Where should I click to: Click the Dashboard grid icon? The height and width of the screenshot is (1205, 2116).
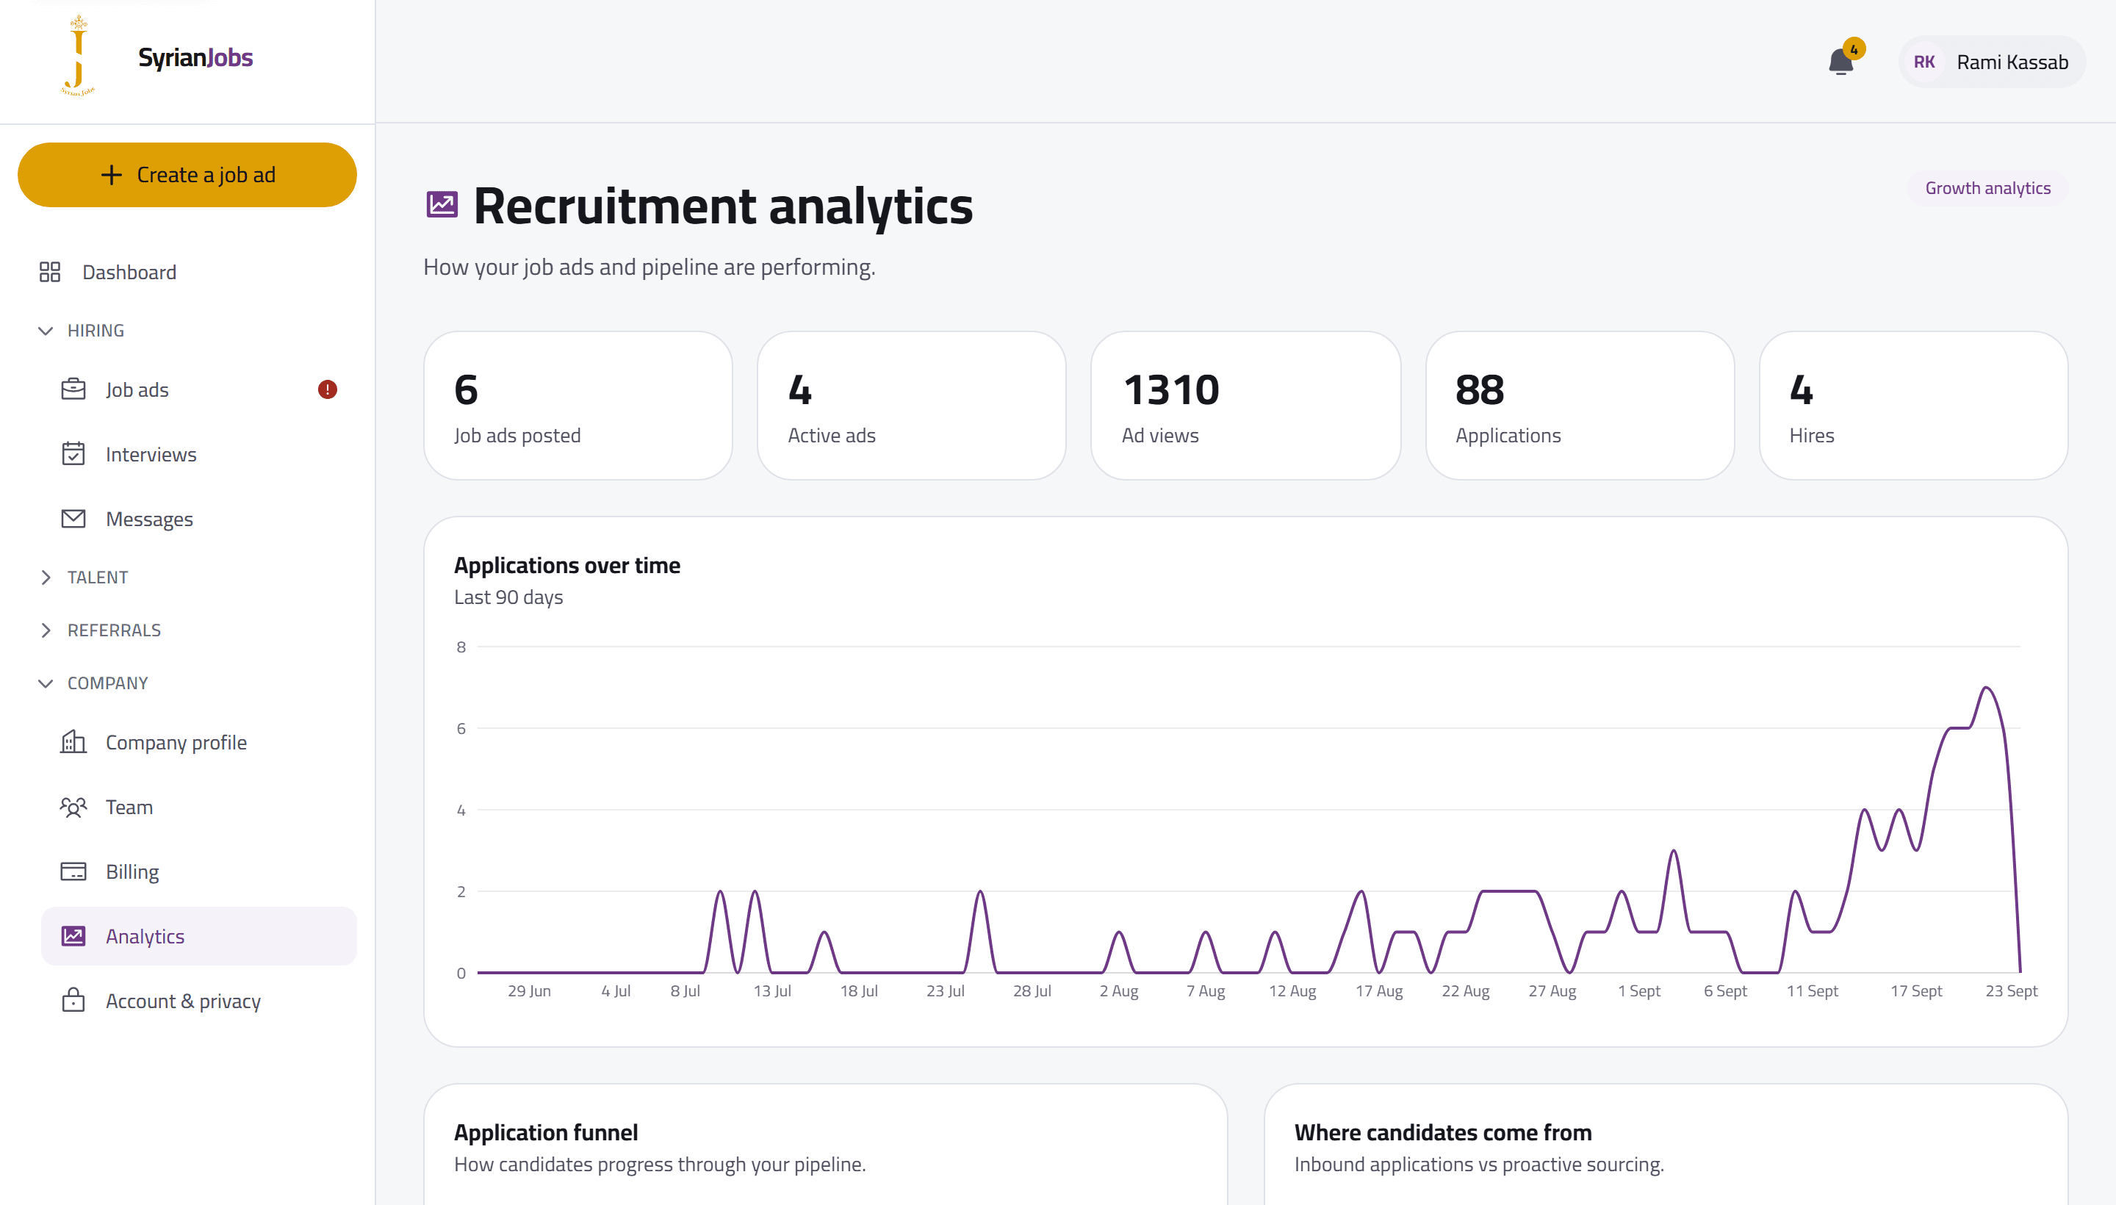tap(50, 273)
